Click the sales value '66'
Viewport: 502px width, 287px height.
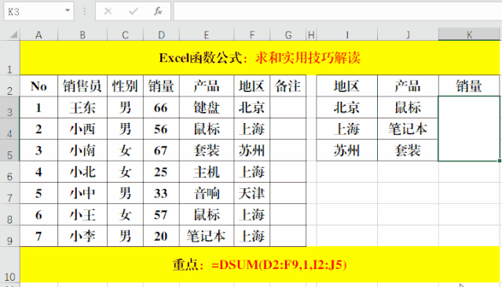click(161, 107)
